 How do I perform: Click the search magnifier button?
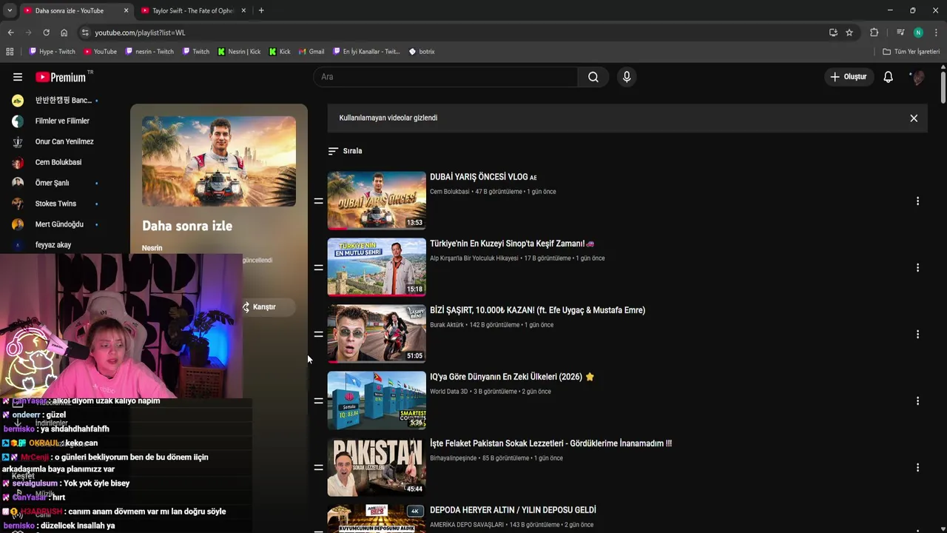pyautogui.click(x=593, y=77)
